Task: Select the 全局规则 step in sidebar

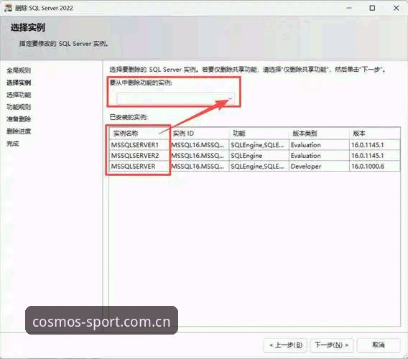Action: tap(19, 70)
